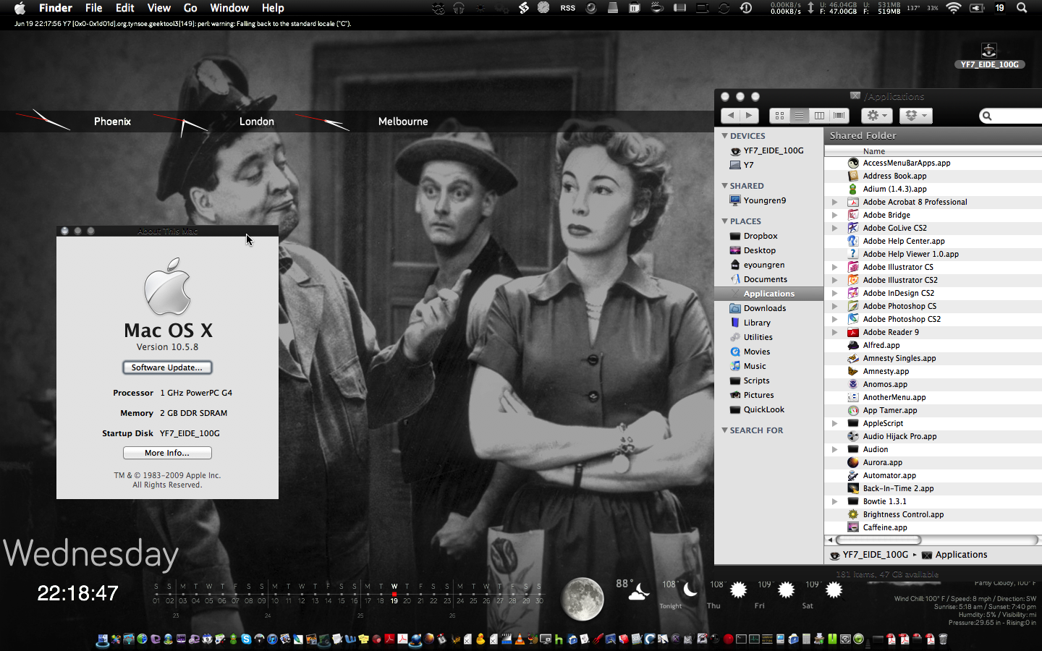Select Automator.app in the file list
The width and height of the screenshot is (1042, 651).
[933, 475]
